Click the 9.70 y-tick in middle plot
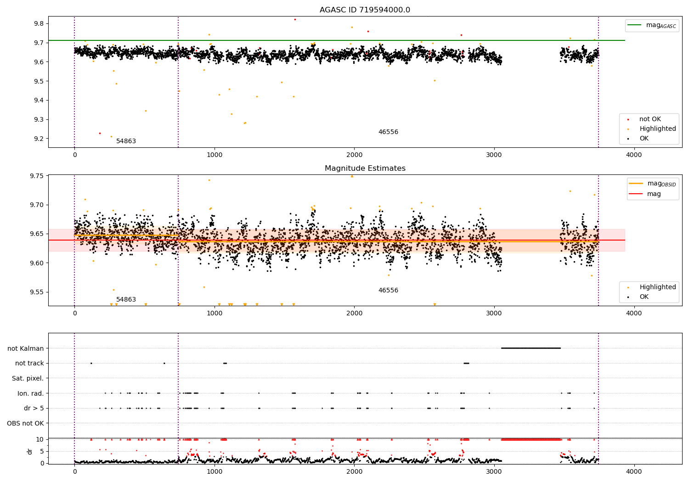The width and height of the screenshot is (689, 482). [37, 205]
